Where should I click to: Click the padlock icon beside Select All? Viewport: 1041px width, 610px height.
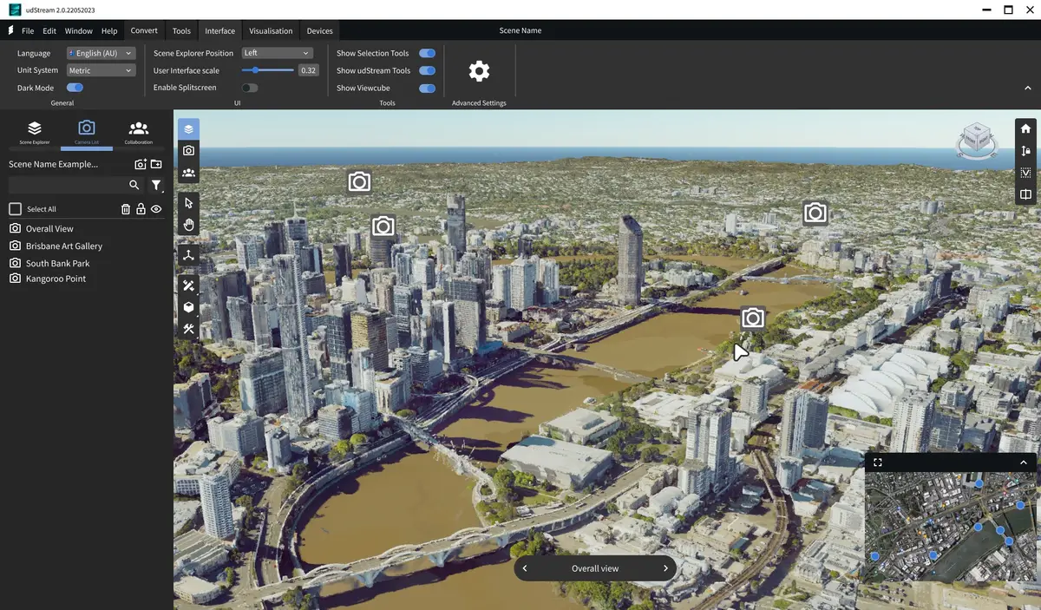click(x=141, y=209)
